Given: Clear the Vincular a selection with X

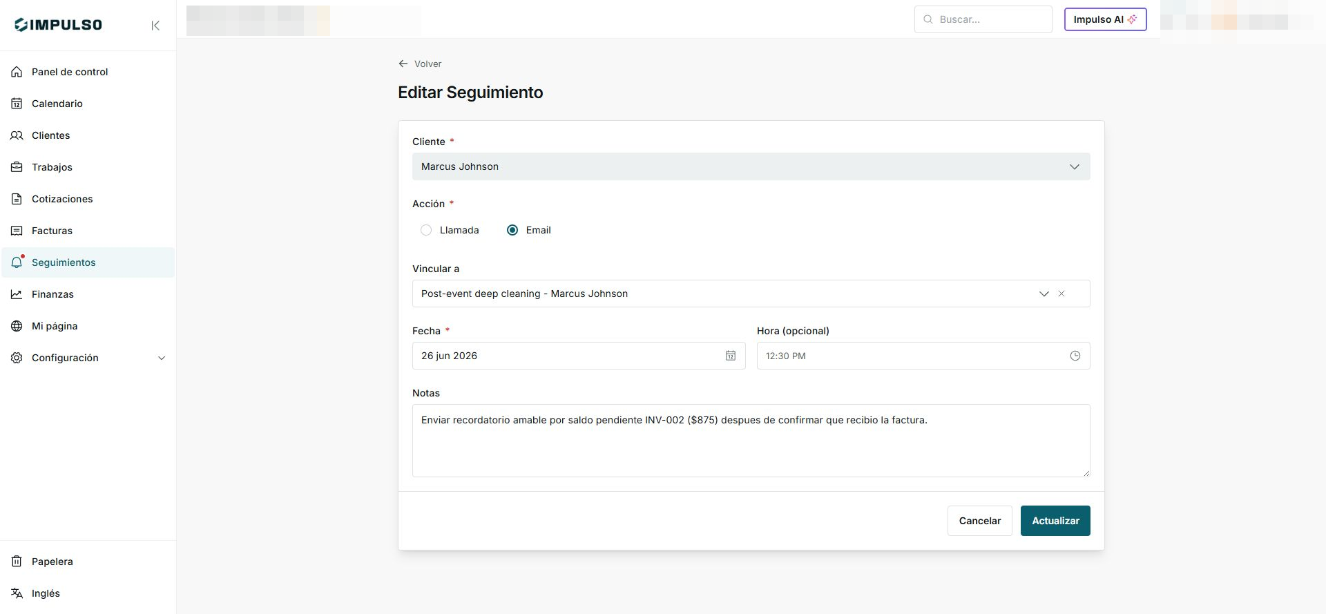Looking at the screenshot, I should (x=1061, y=294).
